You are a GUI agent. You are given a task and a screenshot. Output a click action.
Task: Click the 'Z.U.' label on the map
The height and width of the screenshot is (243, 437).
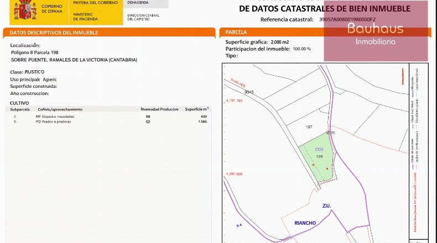(x=326, y=206)
